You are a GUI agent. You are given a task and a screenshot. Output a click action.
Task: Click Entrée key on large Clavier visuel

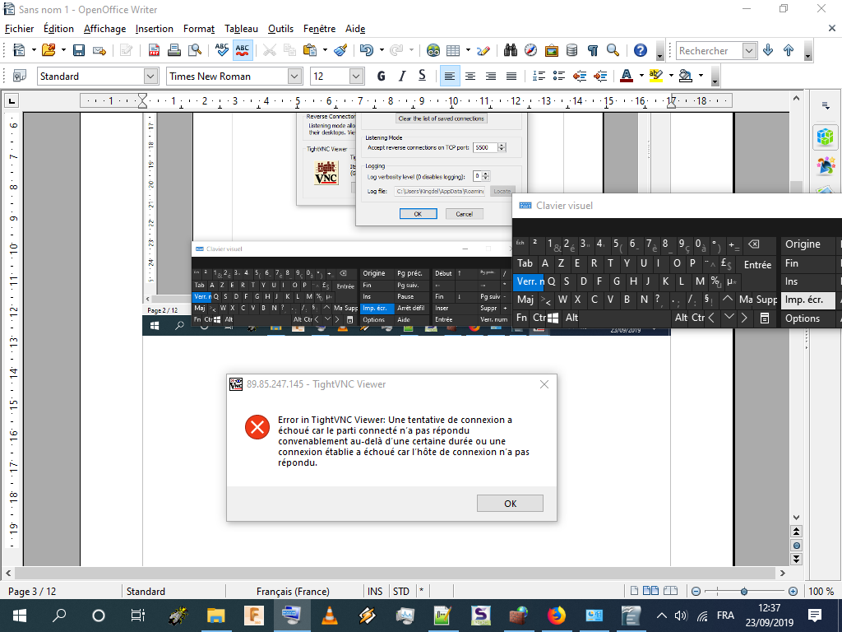[x=757, y=264]
